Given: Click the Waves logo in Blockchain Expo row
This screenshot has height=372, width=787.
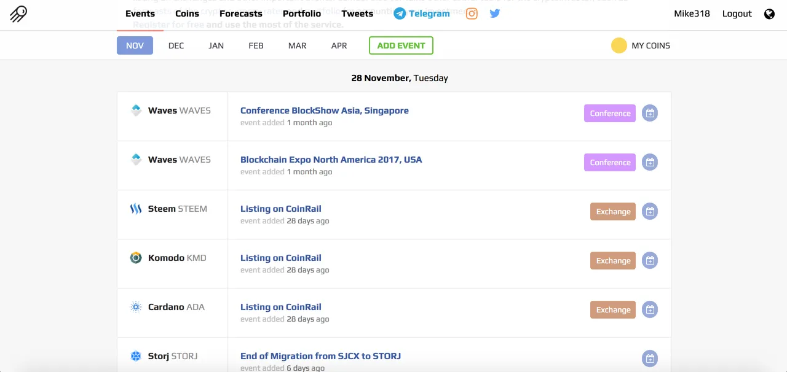Looking at the screenshot, I should click(x=136, y=160).
